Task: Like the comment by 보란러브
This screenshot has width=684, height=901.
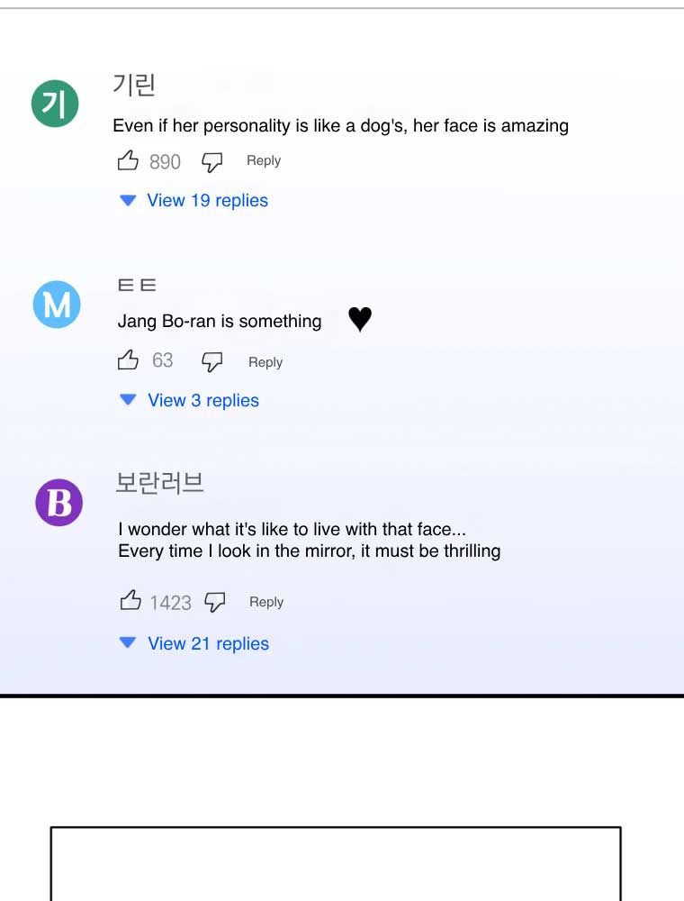Action: 130,601
